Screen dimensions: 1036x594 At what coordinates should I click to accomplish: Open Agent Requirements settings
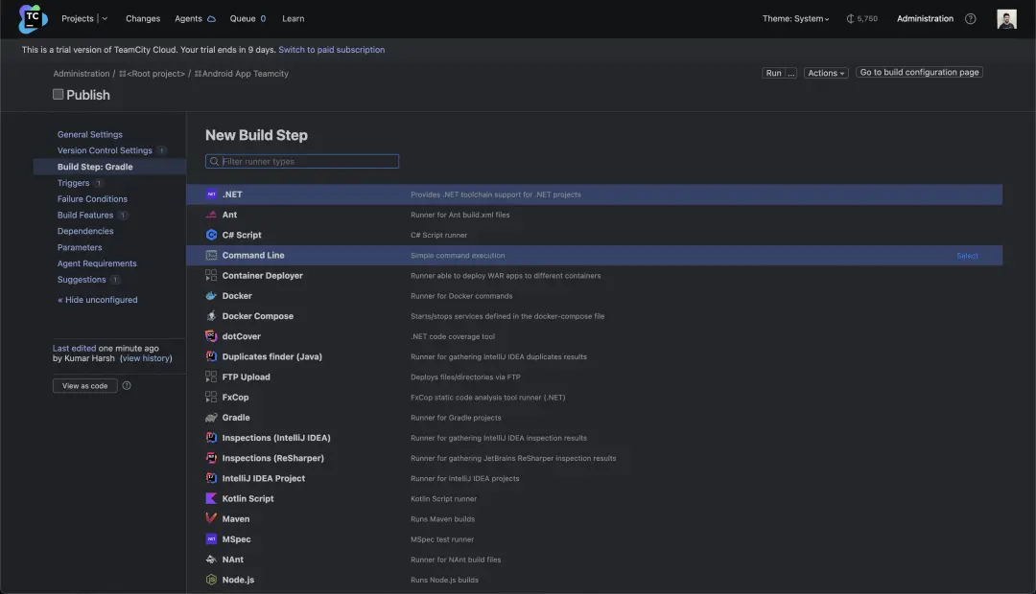[97, 263]
